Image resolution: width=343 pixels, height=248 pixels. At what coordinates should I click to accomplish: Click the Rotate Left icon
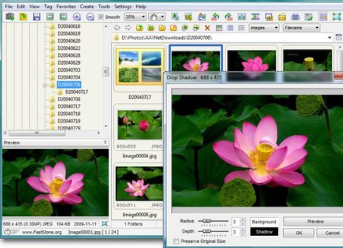pos(215,16)
